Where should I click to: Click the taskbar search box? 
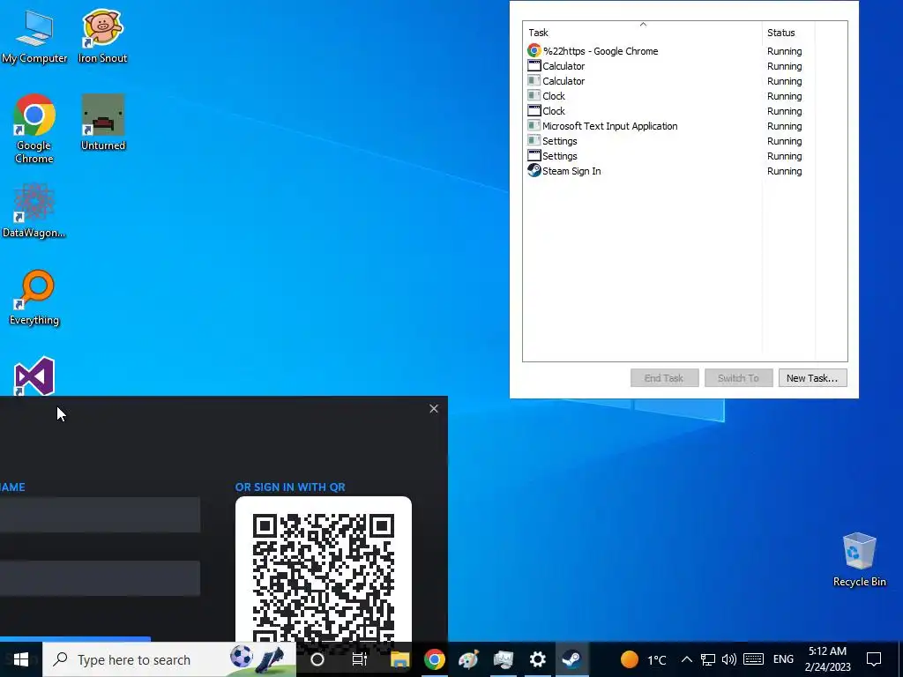click(x=169, y=659)
